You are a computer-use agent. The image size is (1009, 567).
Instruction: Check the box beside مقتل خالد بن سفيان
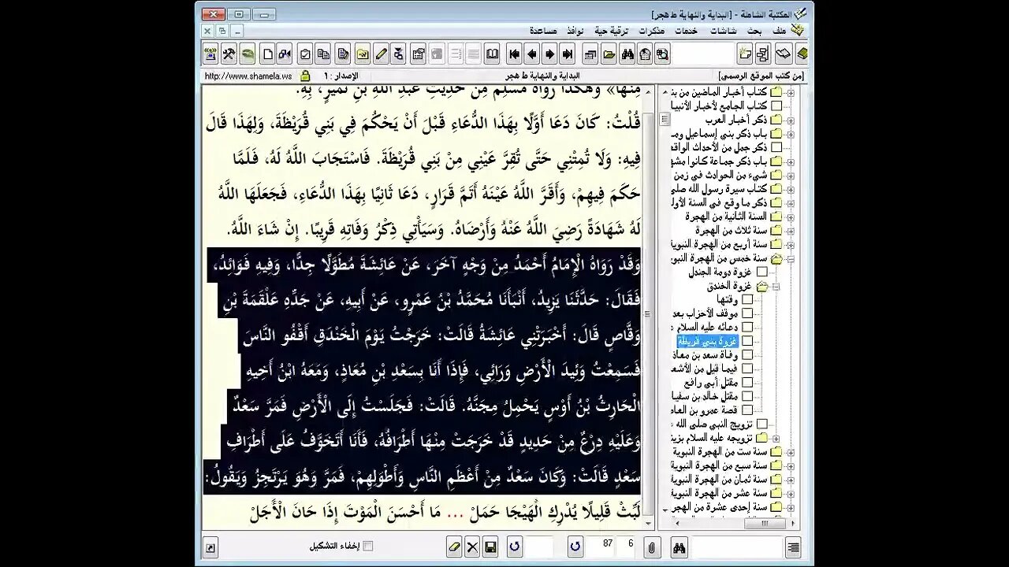tap(747, 396)
